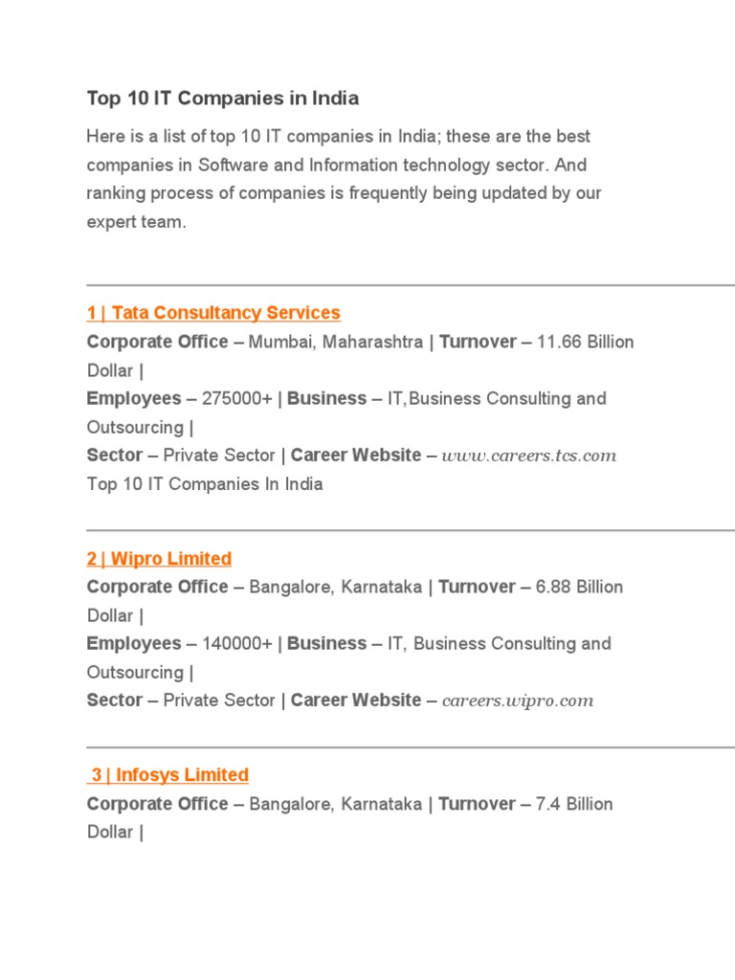Open the Wipro Limited link

click(159, 558)
